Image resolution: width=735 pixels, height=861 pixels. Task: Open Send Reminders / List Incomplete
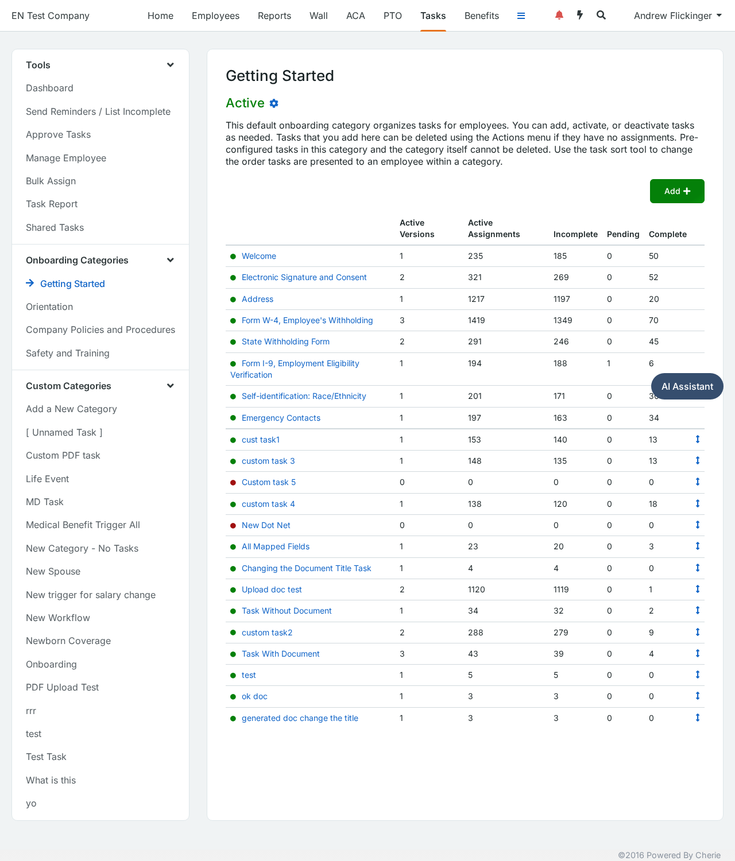click(x=98, y=111)
